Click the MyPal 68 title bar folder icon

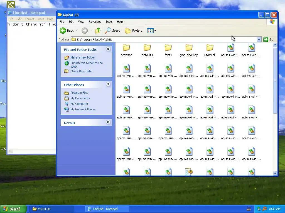(x=60, y=15)
